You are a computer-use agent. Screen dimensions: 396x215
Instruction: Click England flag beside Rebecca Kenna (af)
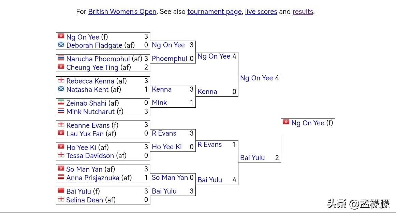point(61,80)
